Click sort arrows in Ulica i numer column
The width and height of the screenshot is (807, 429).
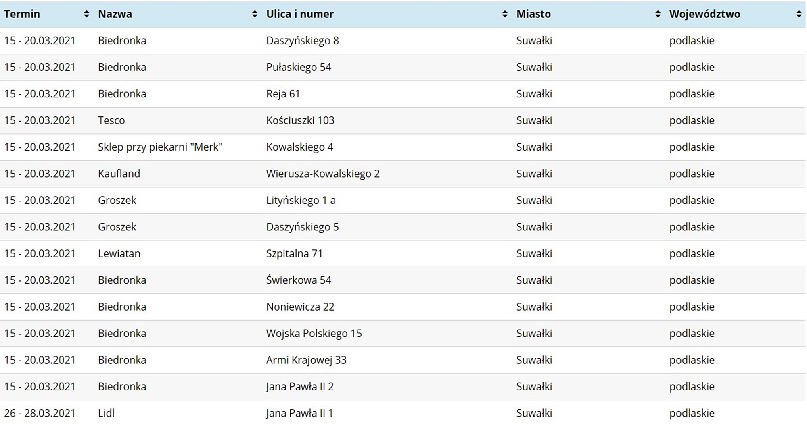pyautogui.click(x=504, y=14)
